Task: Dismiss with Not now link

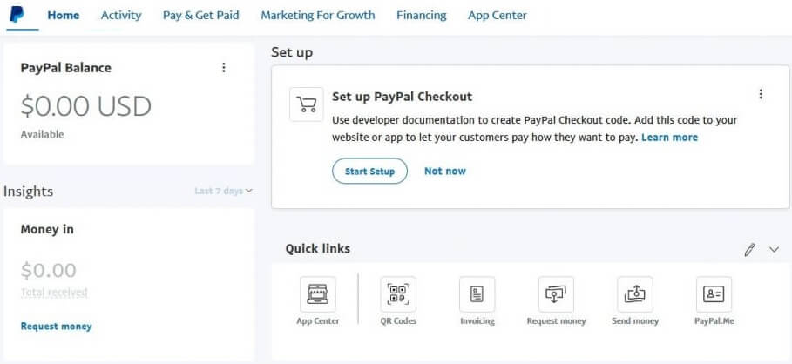Action: click(x=445, y=172)
